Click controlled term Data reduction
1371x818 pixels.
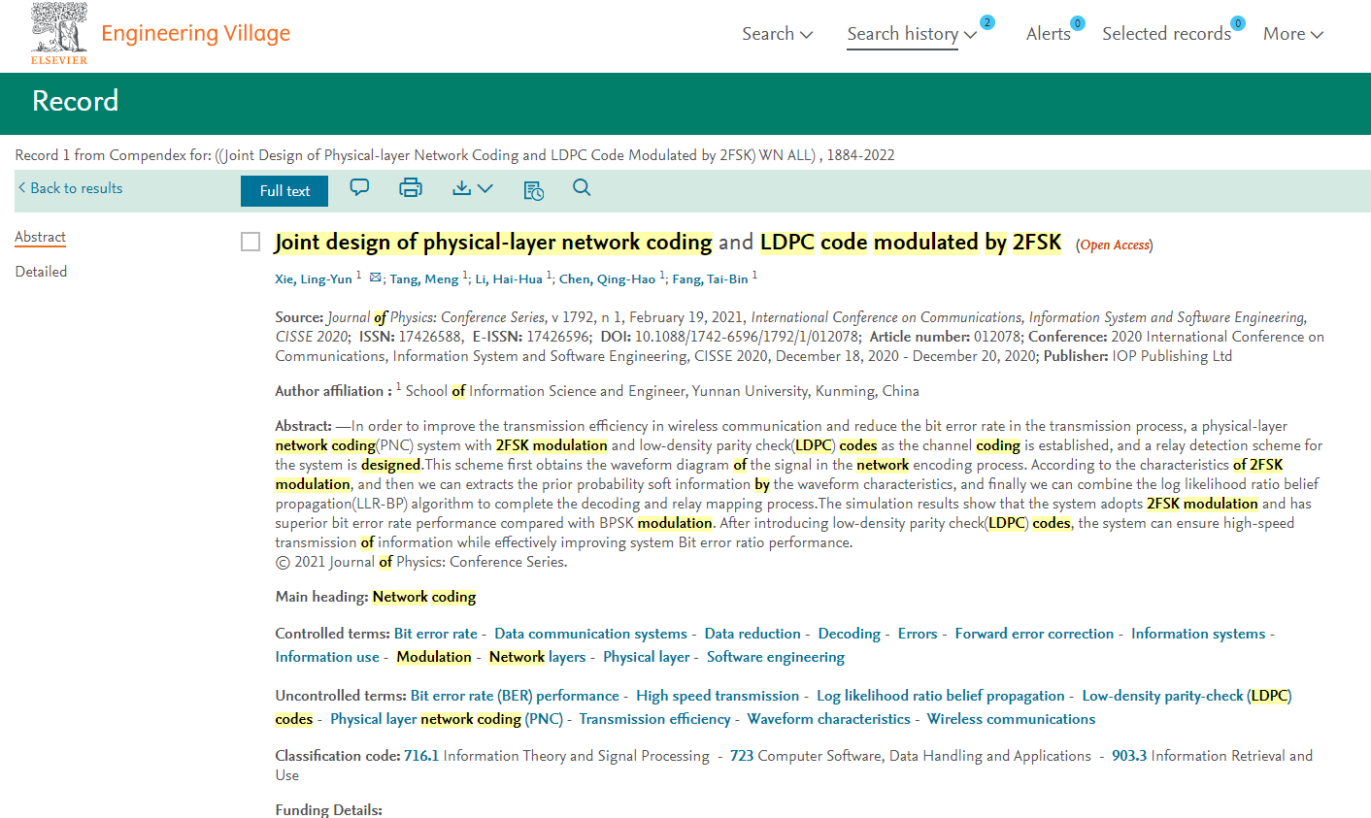(x=752, y=634)
